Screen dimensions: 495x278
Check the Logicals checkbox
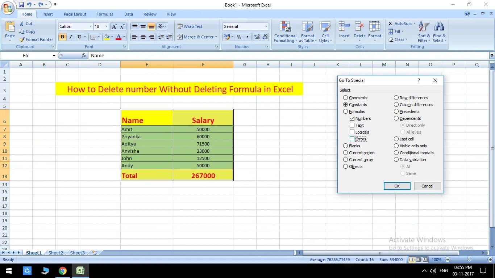click(x=352, y=132)
